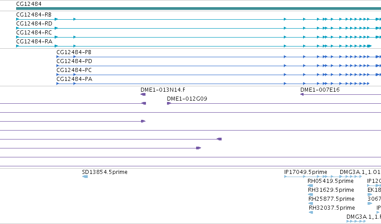Click the DME1-012G09 feature label
This screenshot has width=381, height=224.
tap(187, 99)
